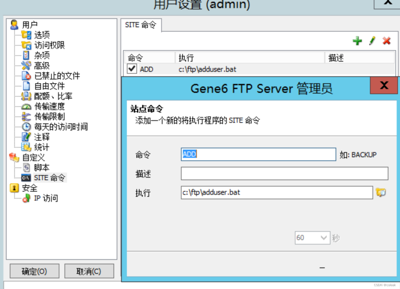Screen dimensions: 400x289
Task: Open the 60 秒 timeout dropdown
Action: point(324,238)
